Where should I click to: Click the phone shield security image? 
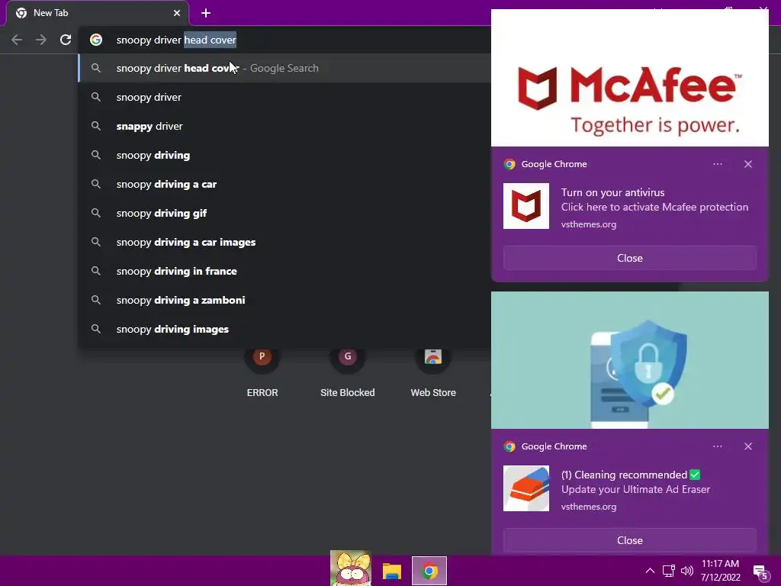pyautogui.click(x=629, y=360)
